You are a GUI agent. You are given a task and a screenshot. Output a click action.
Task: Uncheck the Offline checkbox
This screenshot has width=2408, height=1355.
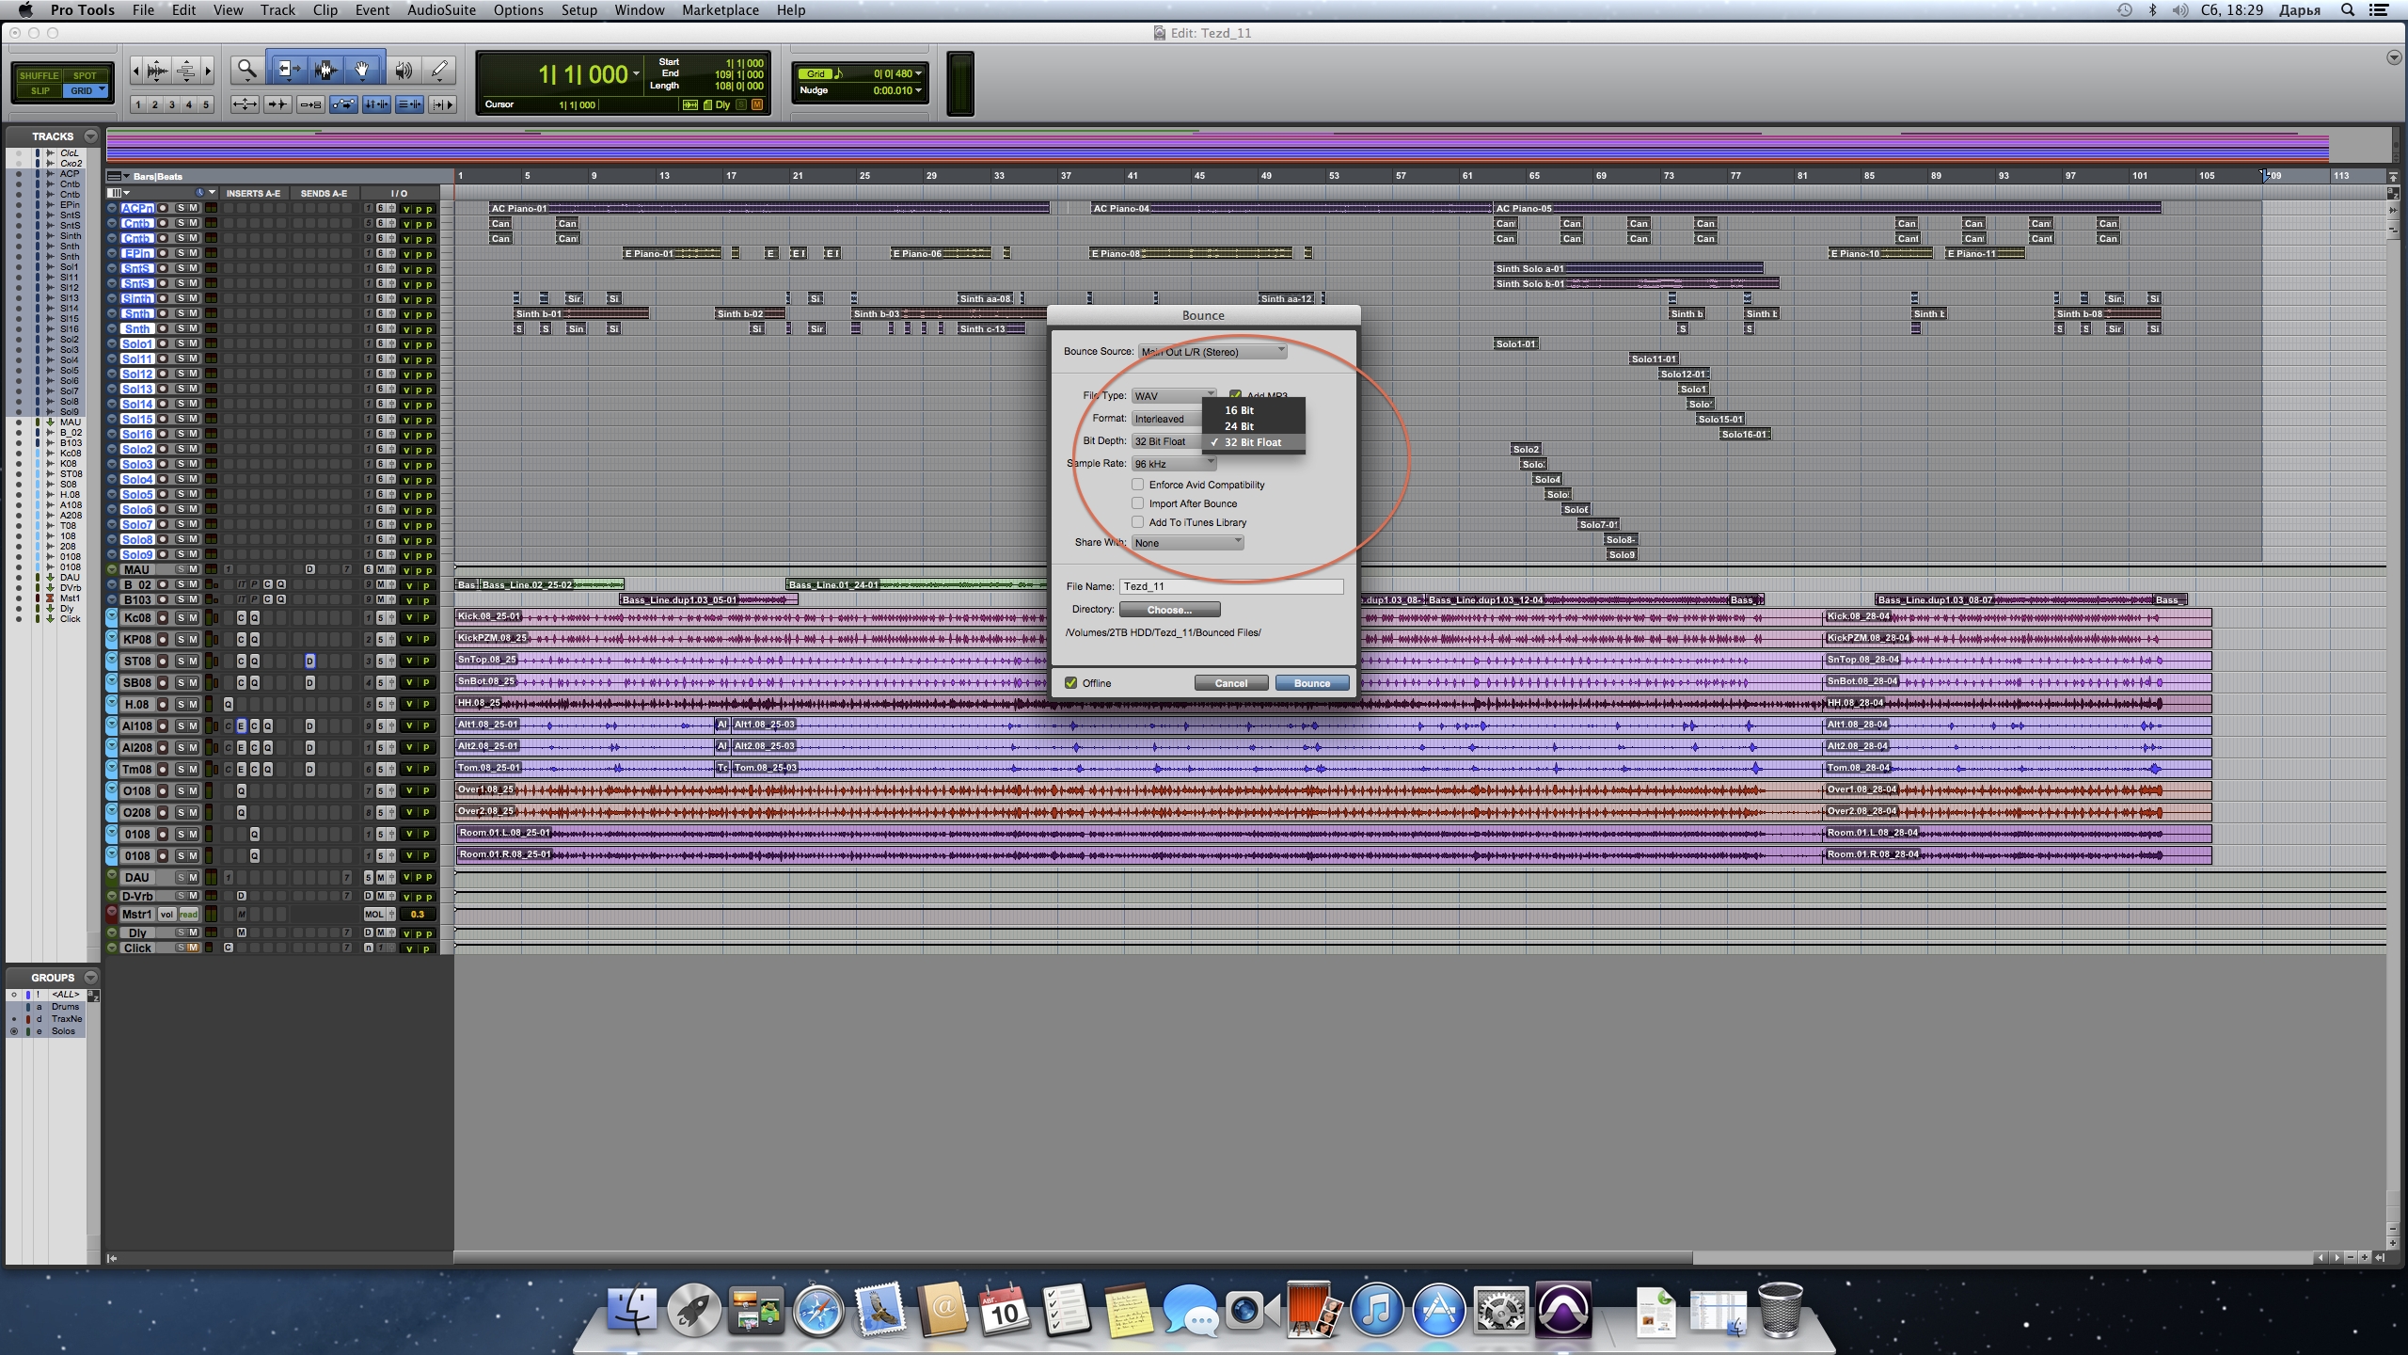1070,683
